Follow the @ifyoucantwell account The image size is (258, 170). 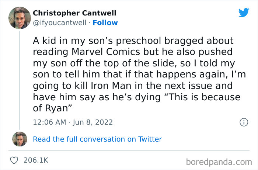click(x=105, y=23)
